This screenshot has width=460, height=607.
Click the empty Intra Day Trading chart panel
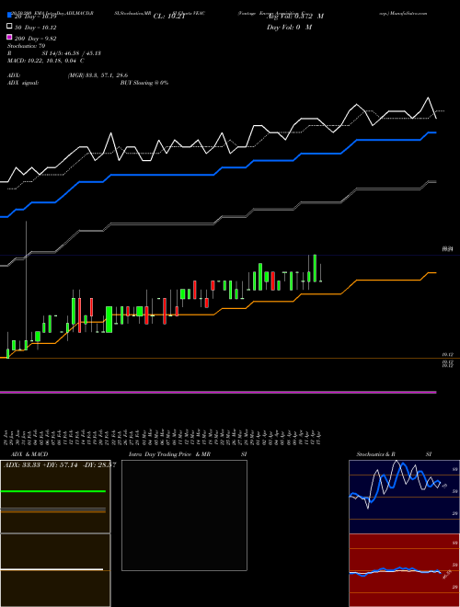184,515
